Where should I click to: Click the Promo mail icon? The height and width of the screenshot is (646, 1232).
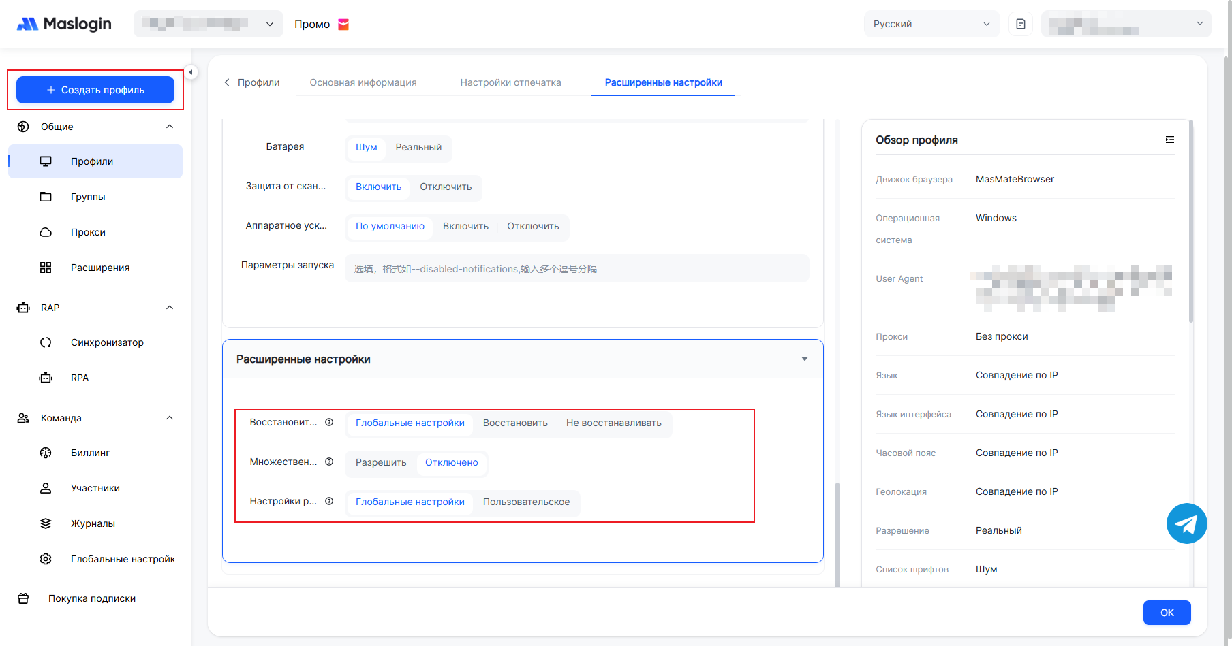[343, 25]
